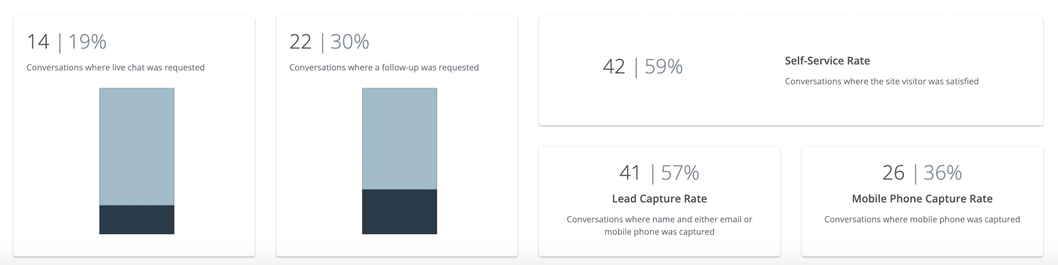
Task: Select the "site visitor was satisfied" description
Action: click(x=881, y=81)
